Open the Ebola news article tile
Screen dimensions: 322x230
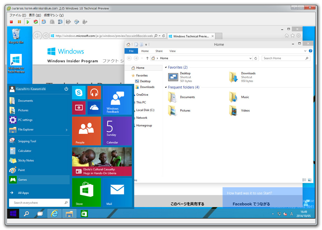pos(102,162)
